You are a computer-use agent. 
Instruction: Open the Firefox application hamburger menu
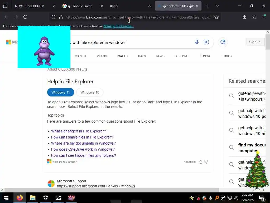(x=264, y=17)
